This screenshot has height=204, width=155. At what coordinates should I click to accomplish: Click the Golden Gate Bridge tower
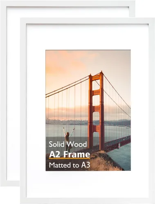97,109
